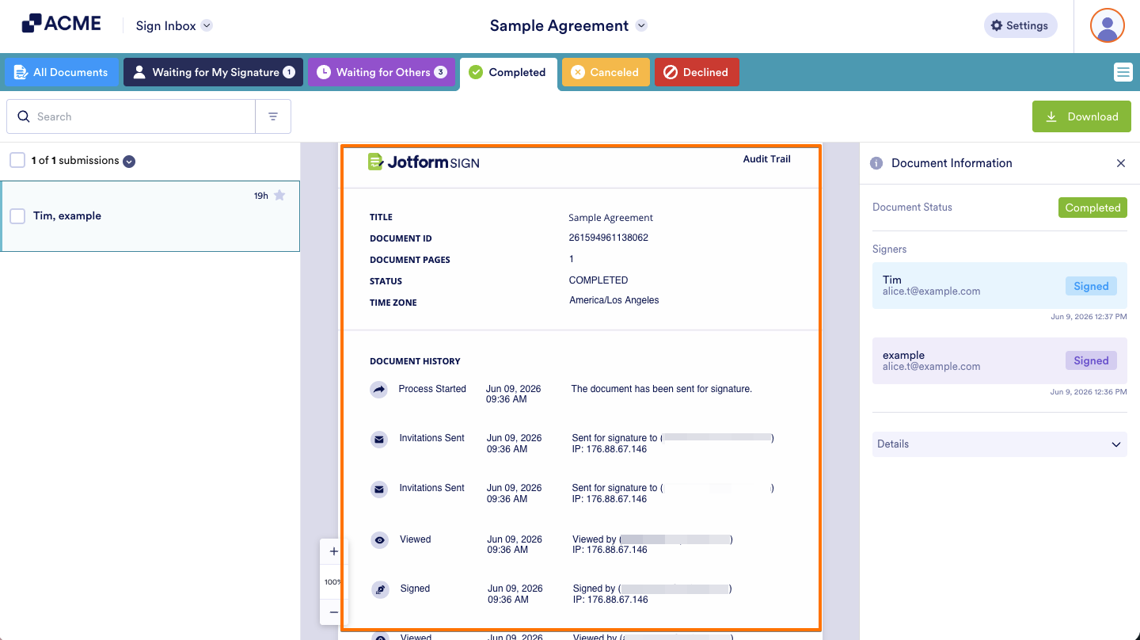Click the Process Started arrow icon
Viewport: 1140px width, 640px height.
click(379, 389)
